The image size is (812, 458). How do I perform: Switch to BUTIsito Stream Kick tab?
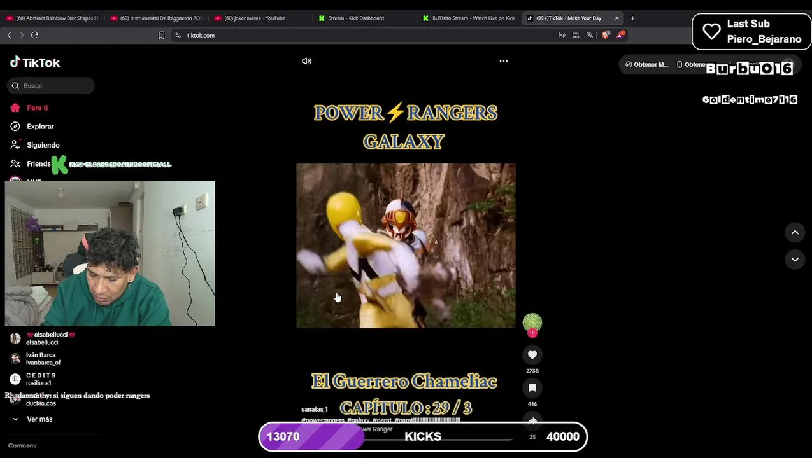tap(470, 18)
